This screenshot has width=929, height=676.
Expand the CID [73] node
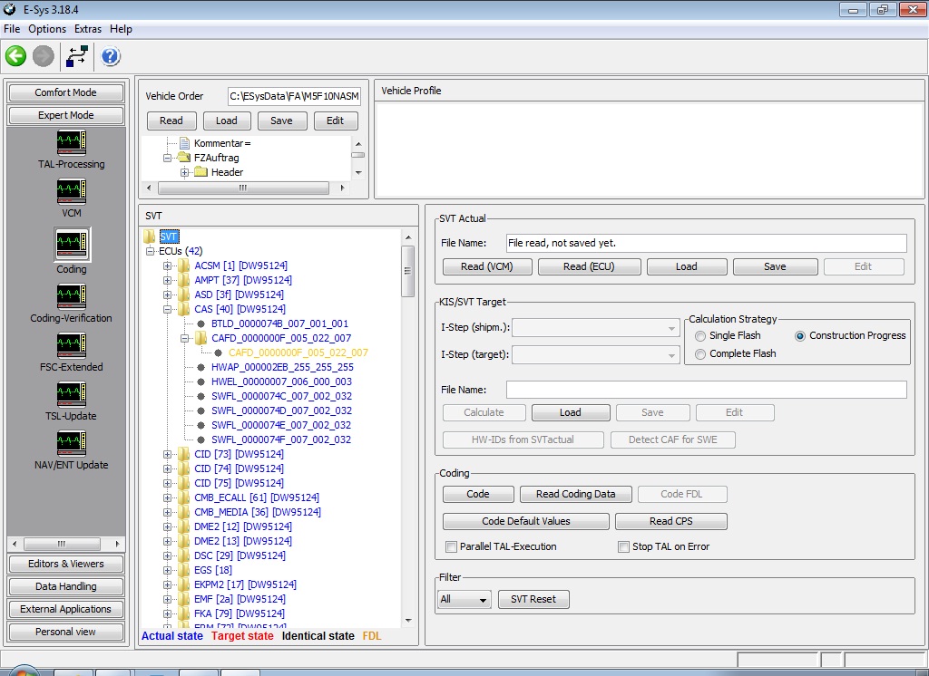coord(167,455)
